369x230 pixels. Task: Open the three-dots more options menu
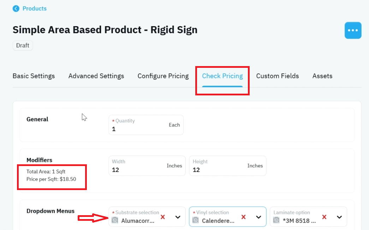[353, 30]
